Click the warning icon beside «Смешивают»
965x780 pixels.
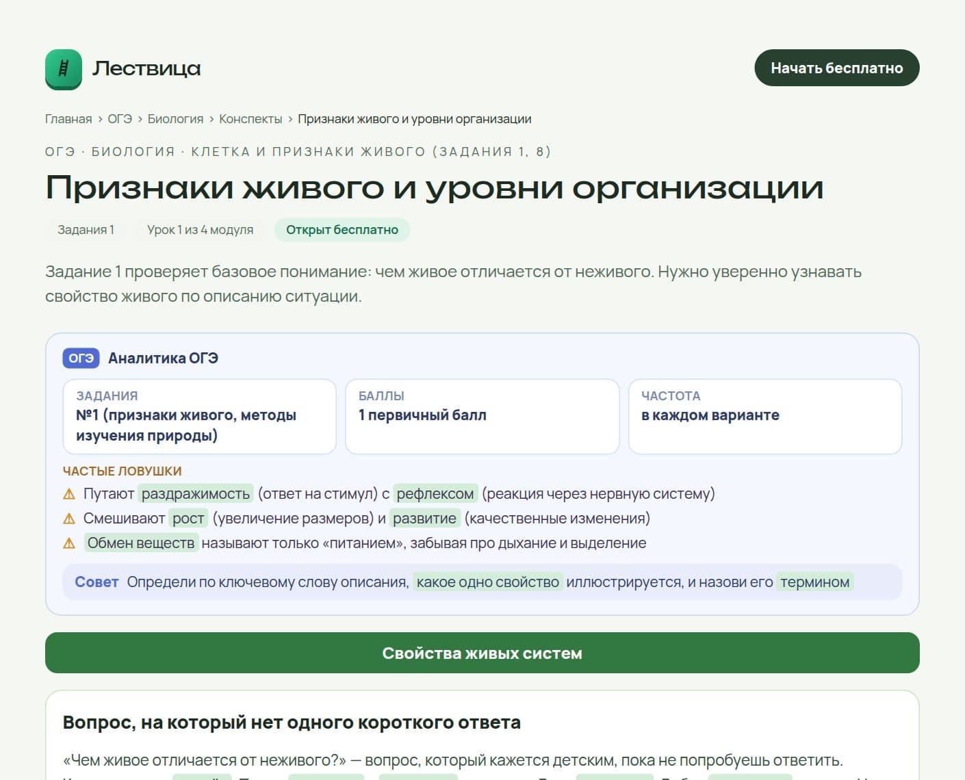click(69, 519)
